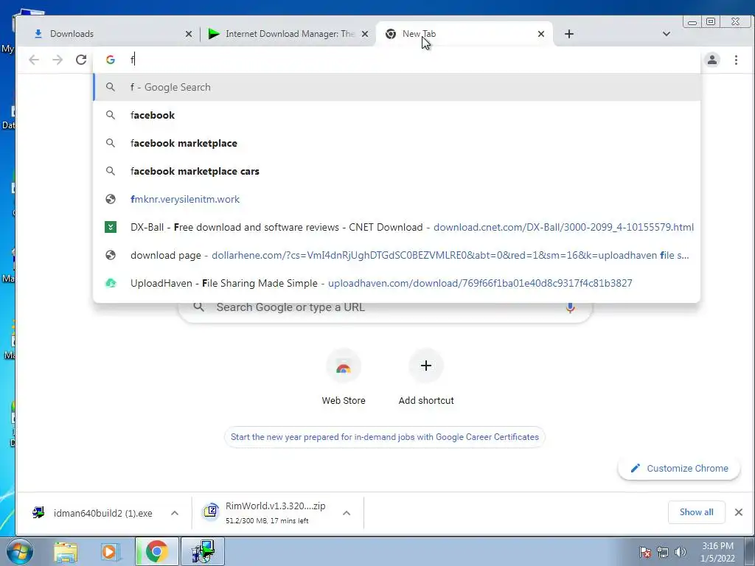This screenshot has width=755, height=566.
Task: Open the tab search chevron
Action: point(667,34)
